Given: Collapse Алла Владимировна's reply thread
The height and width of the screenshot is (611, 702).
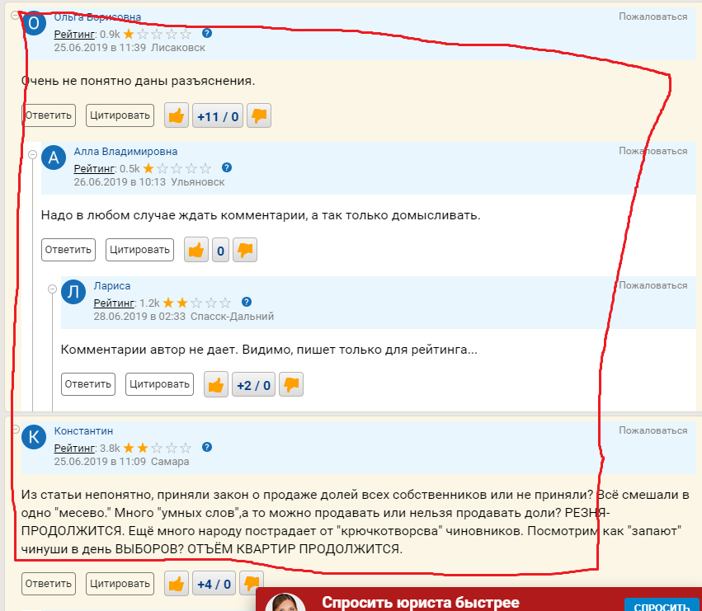Looking at the screenshot, I should (32, 154).
